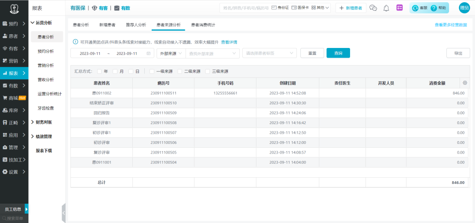This screenshot has width=475, height=223.
Task: Open 应用 in left sidebar
Action: pos(14,135)
